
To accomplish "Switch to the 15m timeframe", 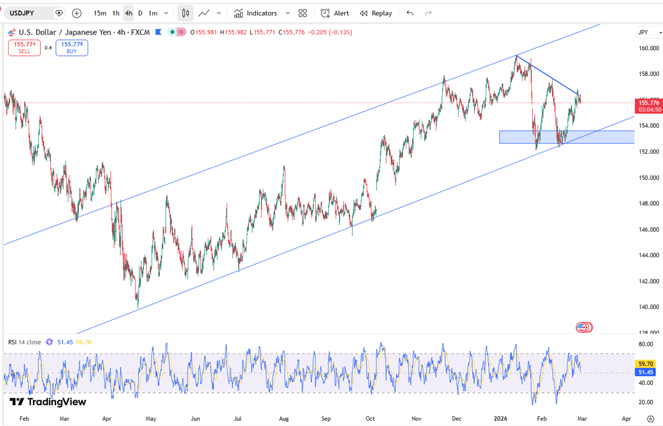I will click(100, 13).
